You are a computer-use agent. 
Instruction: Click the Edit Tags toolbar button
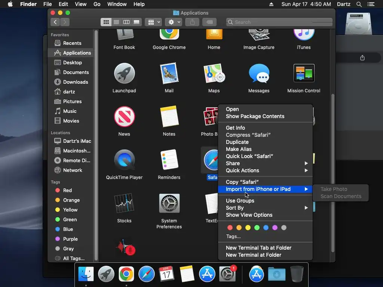[209, 22]
